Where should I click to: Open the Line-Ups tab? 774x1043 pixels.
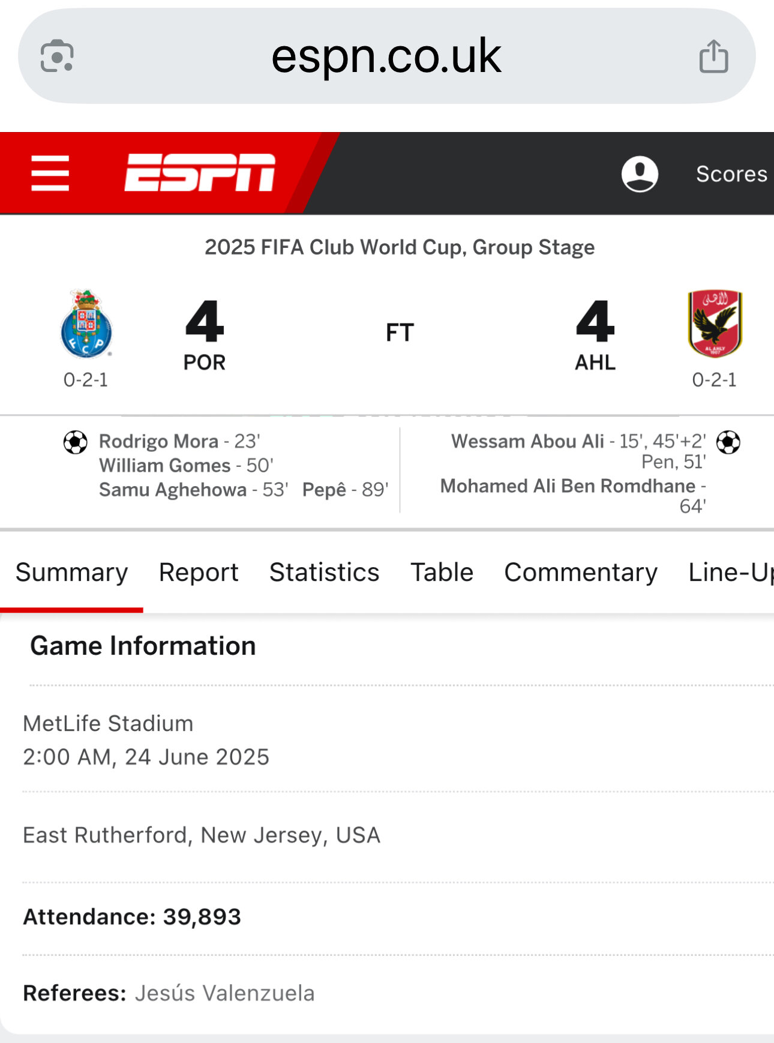coord(731,573)
